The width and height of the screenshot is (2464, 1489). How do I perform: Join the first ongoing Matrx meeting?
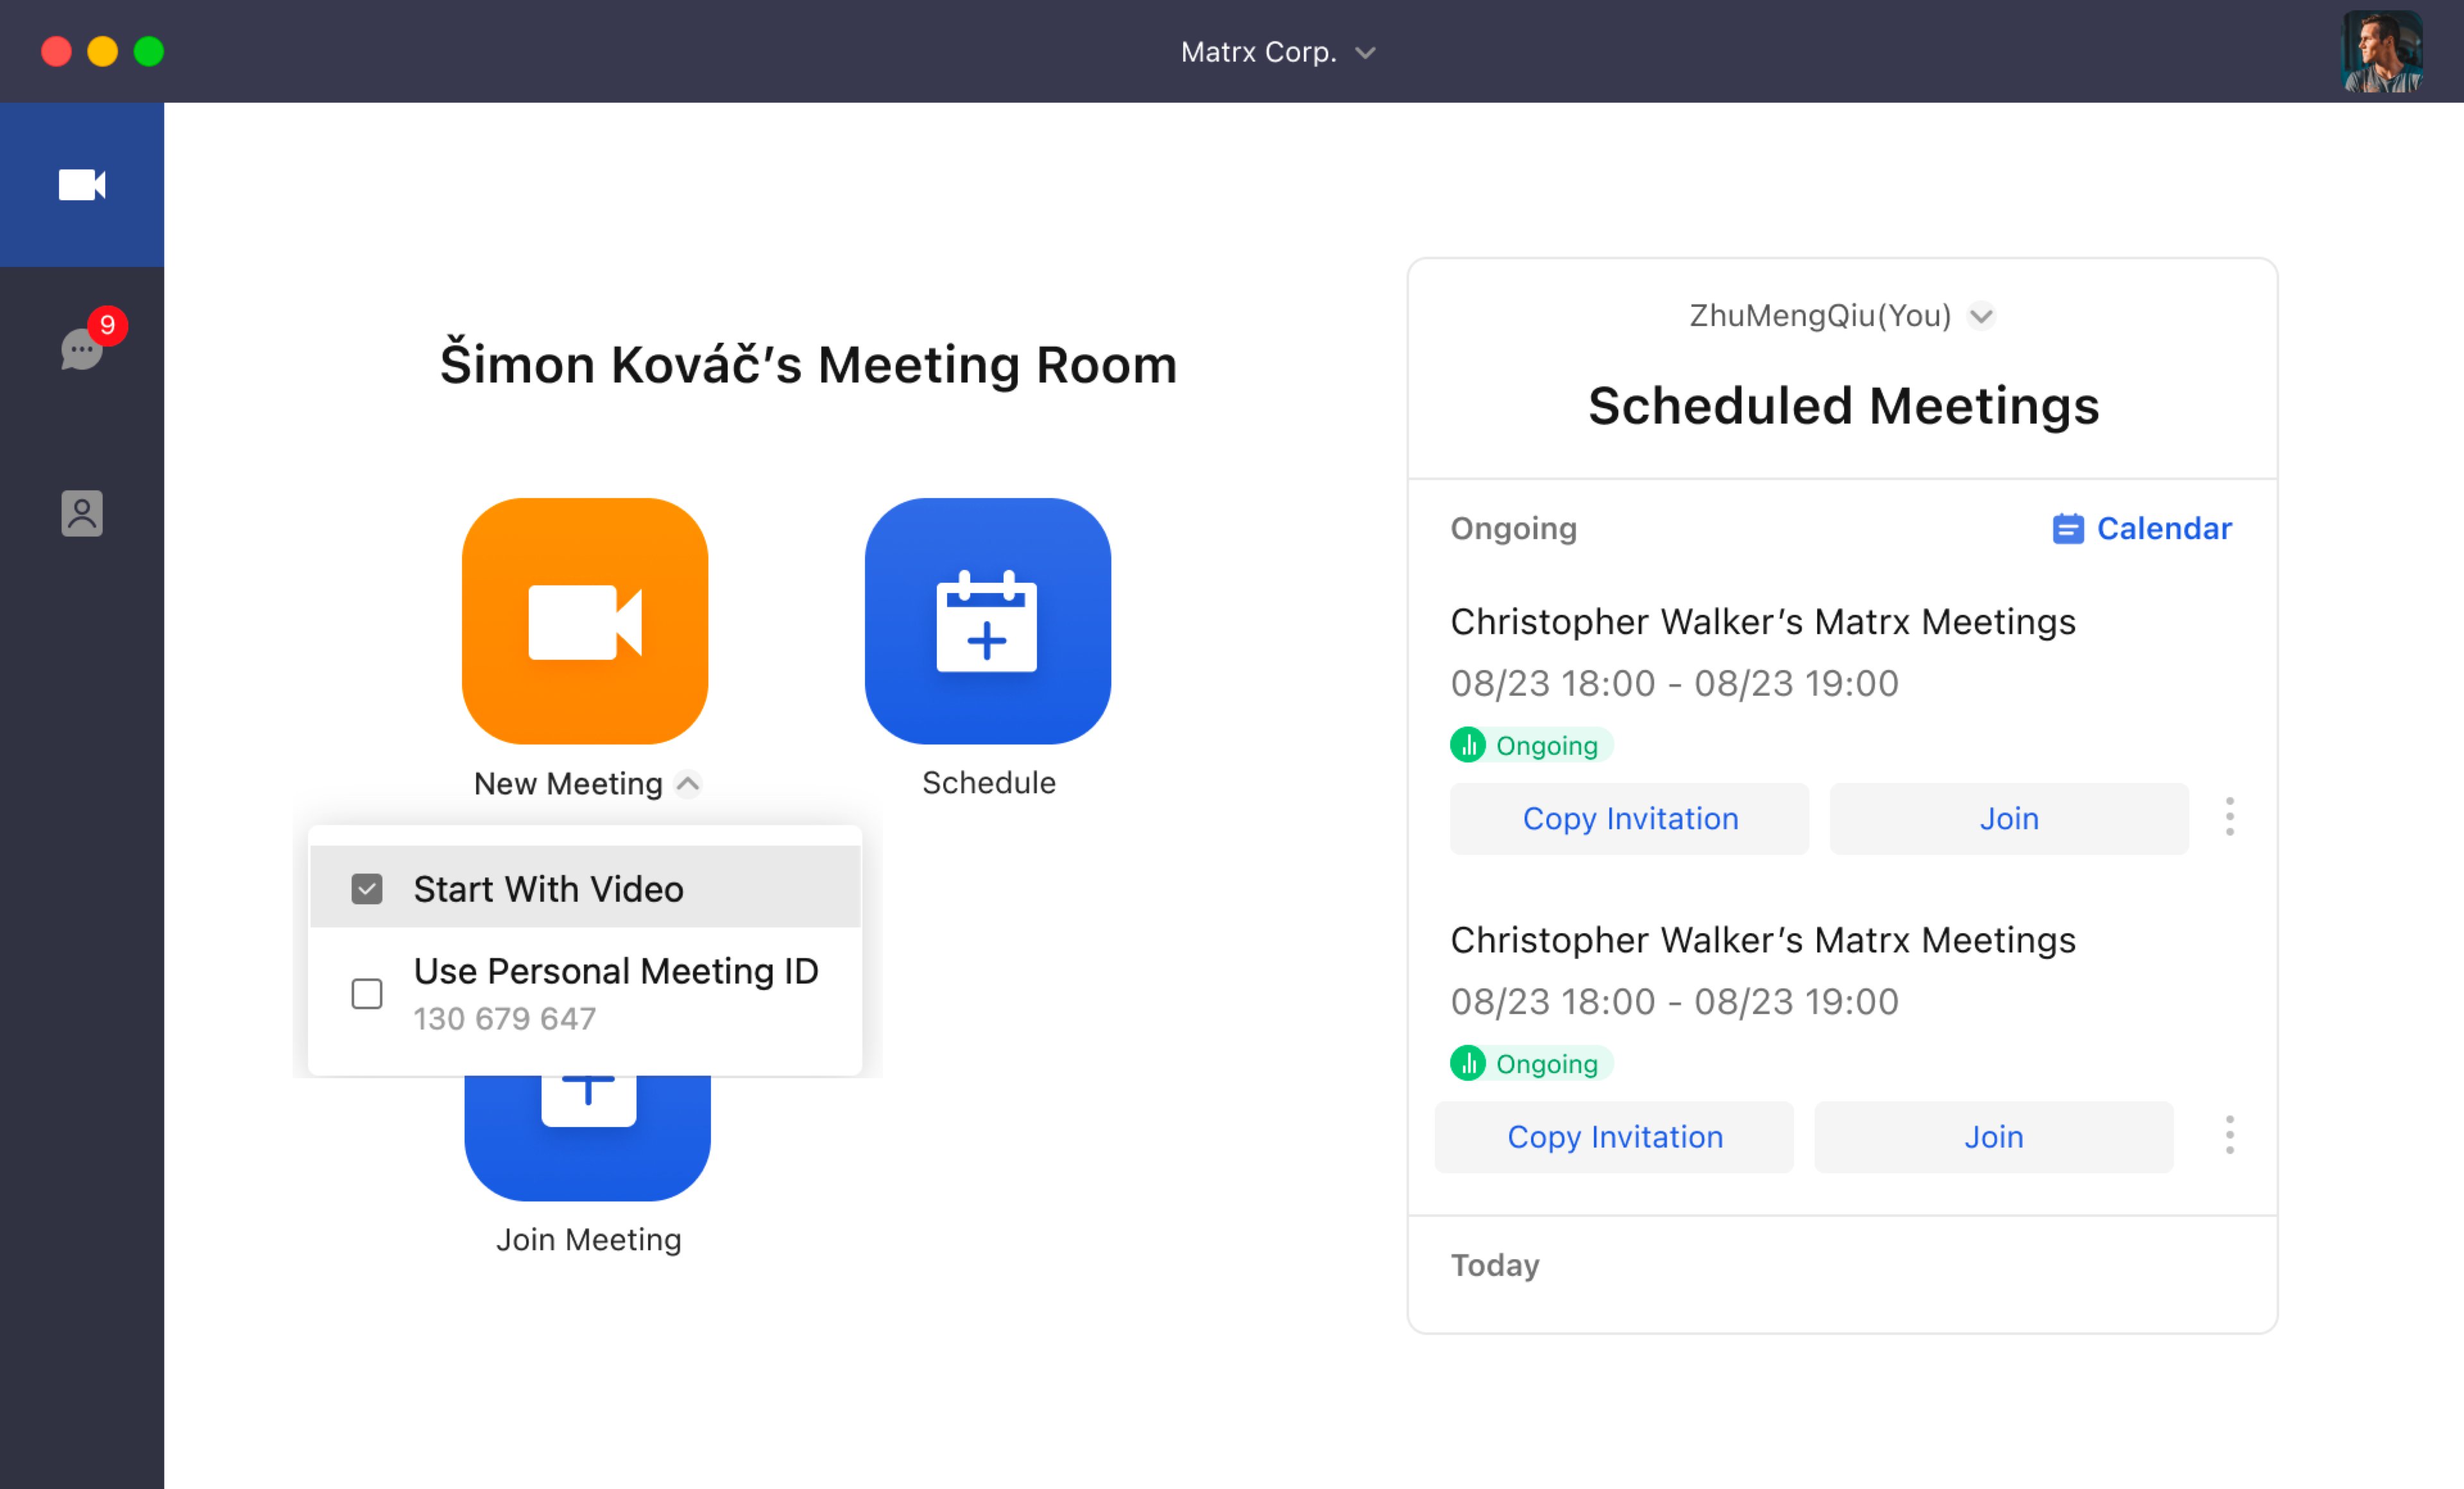click(x=2008, y=819)
